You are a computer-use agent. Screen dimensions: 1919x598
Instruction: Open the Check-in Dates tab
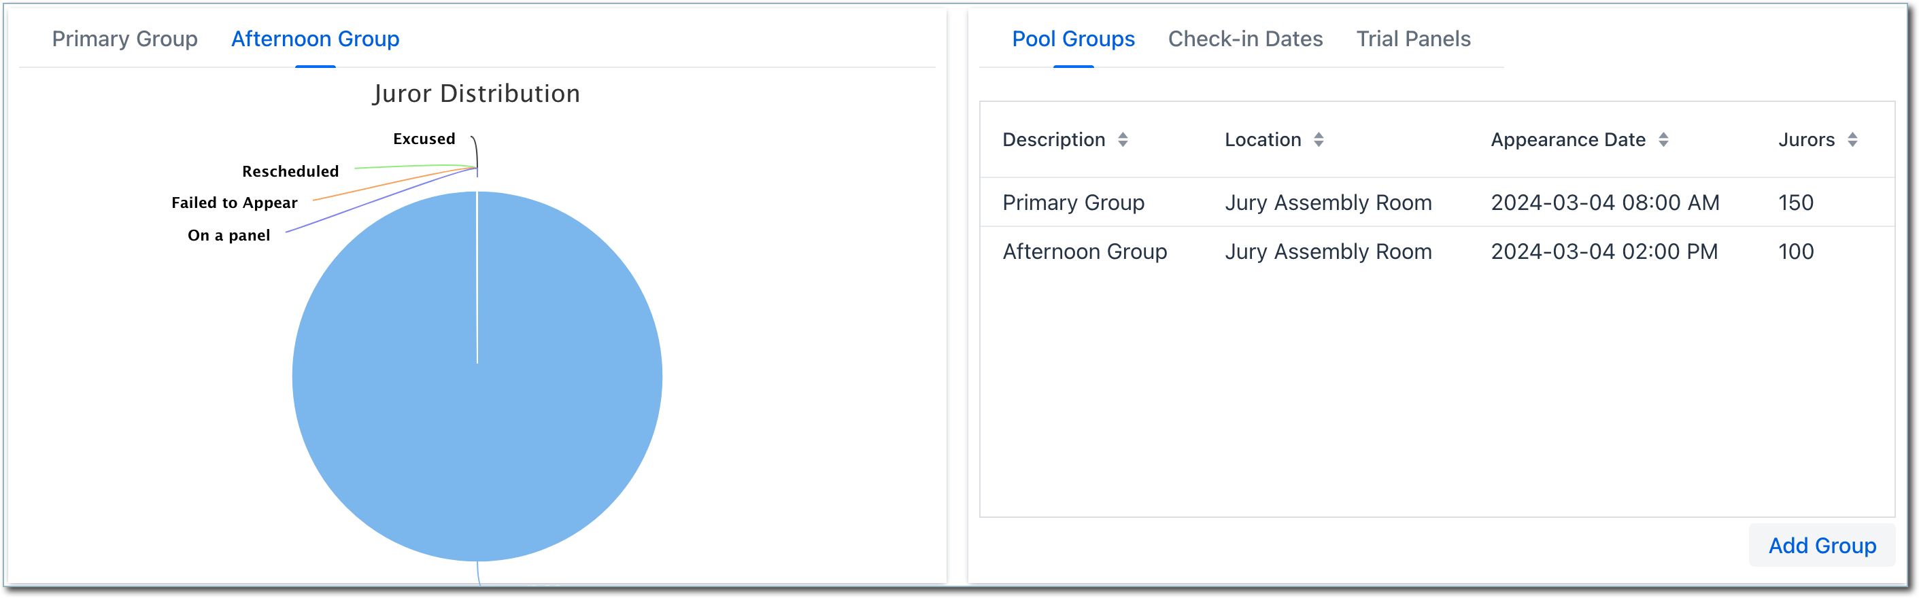pos(1245,39)
